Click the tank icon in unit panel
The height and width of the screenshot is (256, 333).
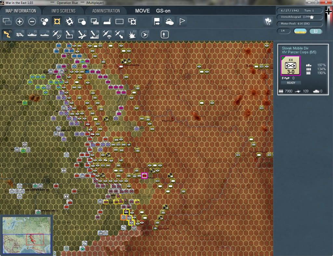[316, 91]
